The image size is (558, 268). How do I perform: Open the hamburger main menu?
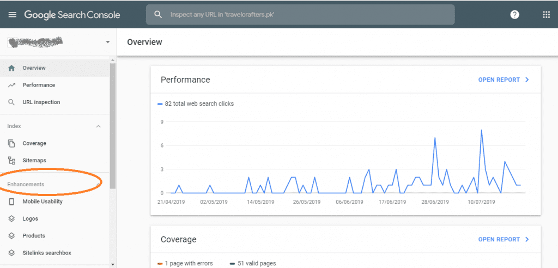[12, 15]
